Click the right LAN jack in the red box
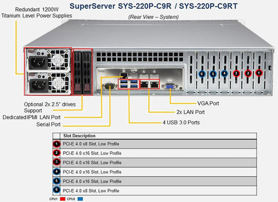This screenshot has width=278, height=202. pos(154,84)
